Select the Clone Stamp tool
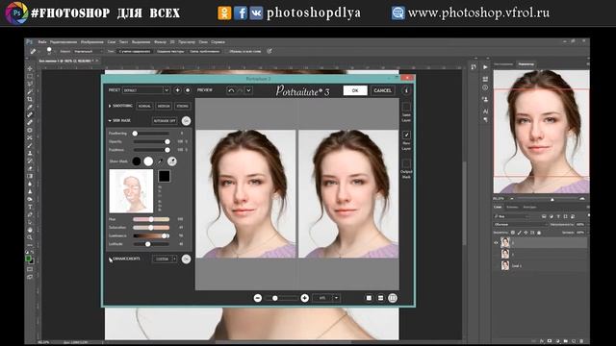Viewport: 616px width, 346px height. click(x=30, y=153)
